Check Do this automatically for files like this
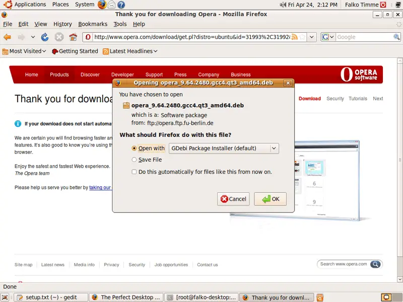 [134, 172]
